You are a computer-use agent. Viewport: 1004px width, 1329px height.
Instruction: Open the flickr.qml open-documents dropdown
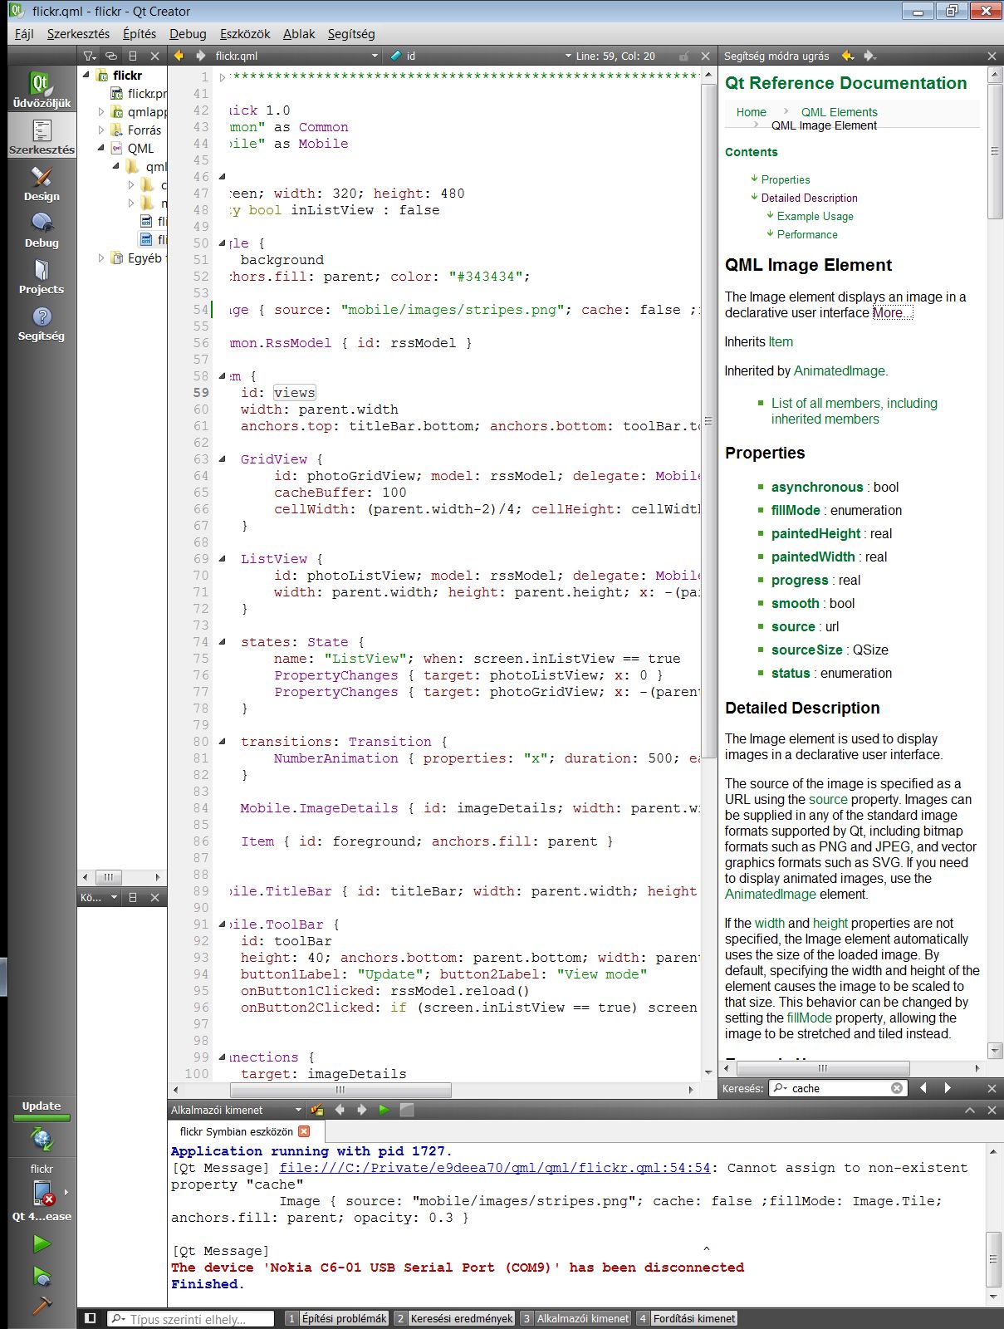(375, 56)
